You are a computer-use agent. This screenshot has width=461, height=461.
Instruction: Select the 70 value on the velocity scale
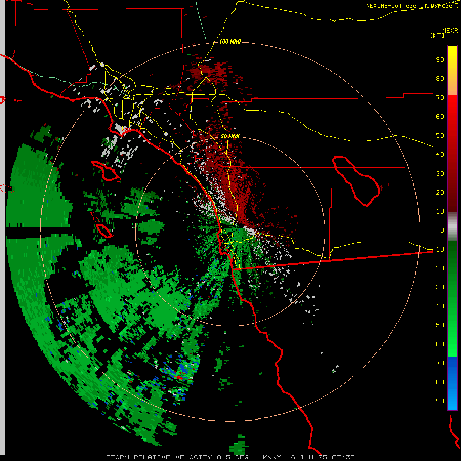[440, 98]
